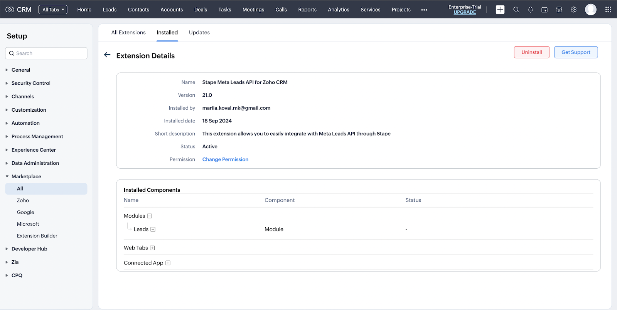Expand Security Control section
The height and width of the screenshot is (310, 617).
point(7,83)
